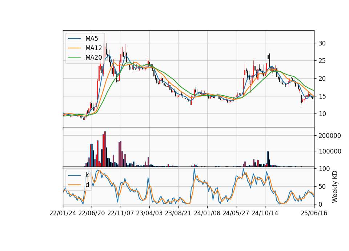This screenshot has width=349, height=251.
Task: Click the 25/06/16 date label
Action: pyautogui.click(x=314, y=213)
